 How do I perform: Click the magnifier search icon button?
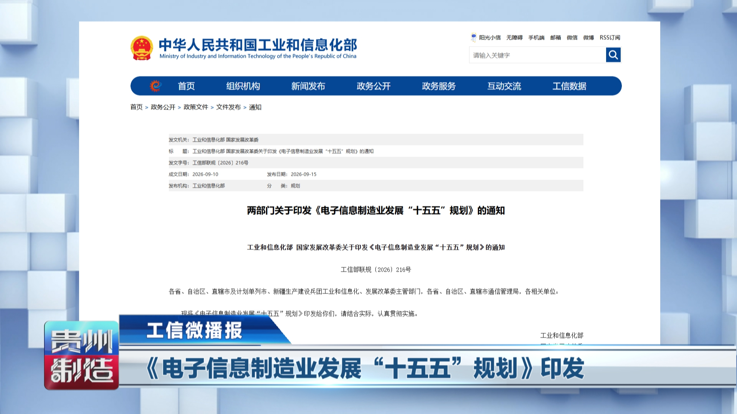click(613, 55)
